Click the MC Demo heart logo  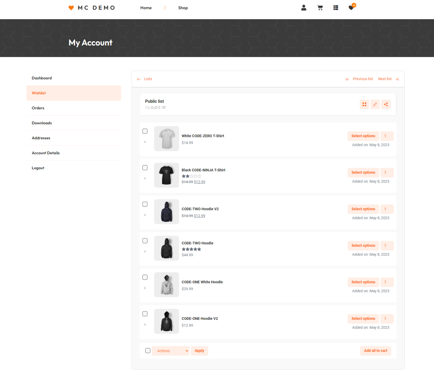[x=71, y=8]
